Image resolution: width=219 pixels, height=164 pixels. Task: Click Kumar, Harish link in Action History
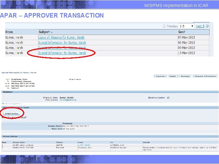[84, 145]
